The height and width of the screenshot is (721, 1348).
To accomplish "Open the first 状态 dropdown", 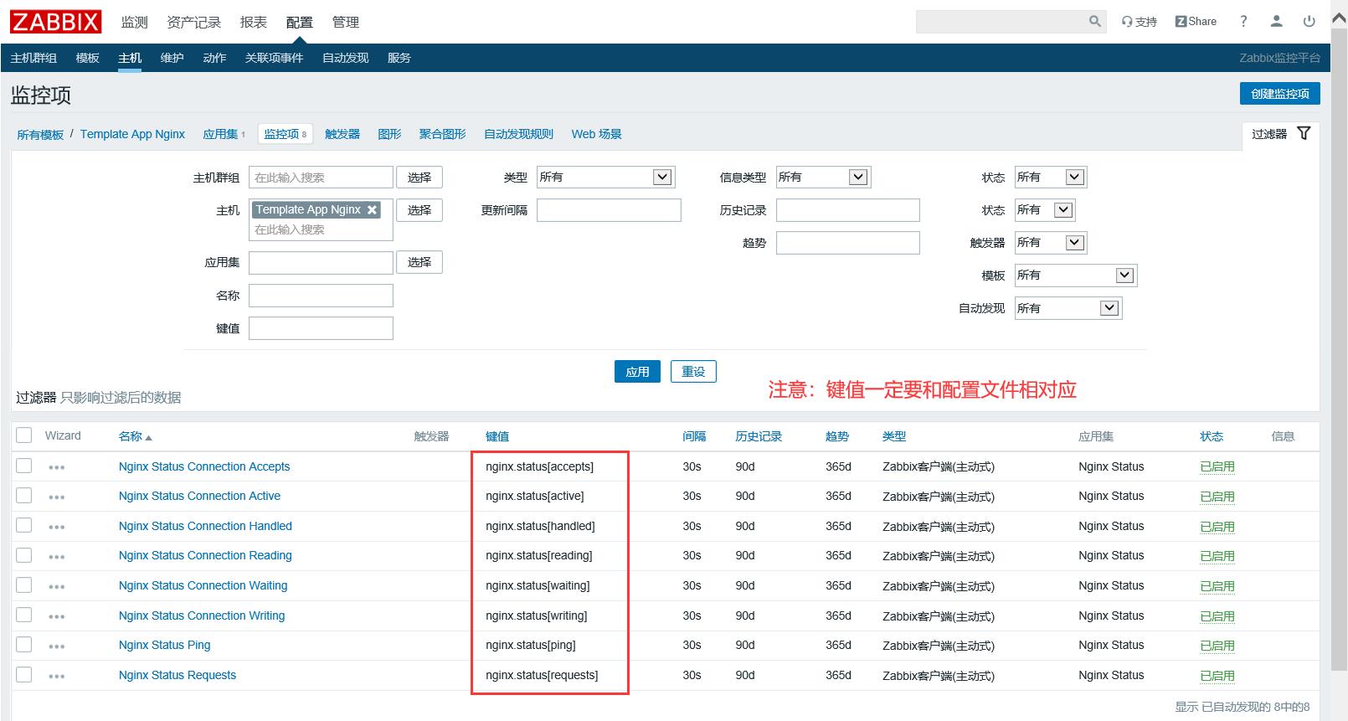I will (1050, 177).
